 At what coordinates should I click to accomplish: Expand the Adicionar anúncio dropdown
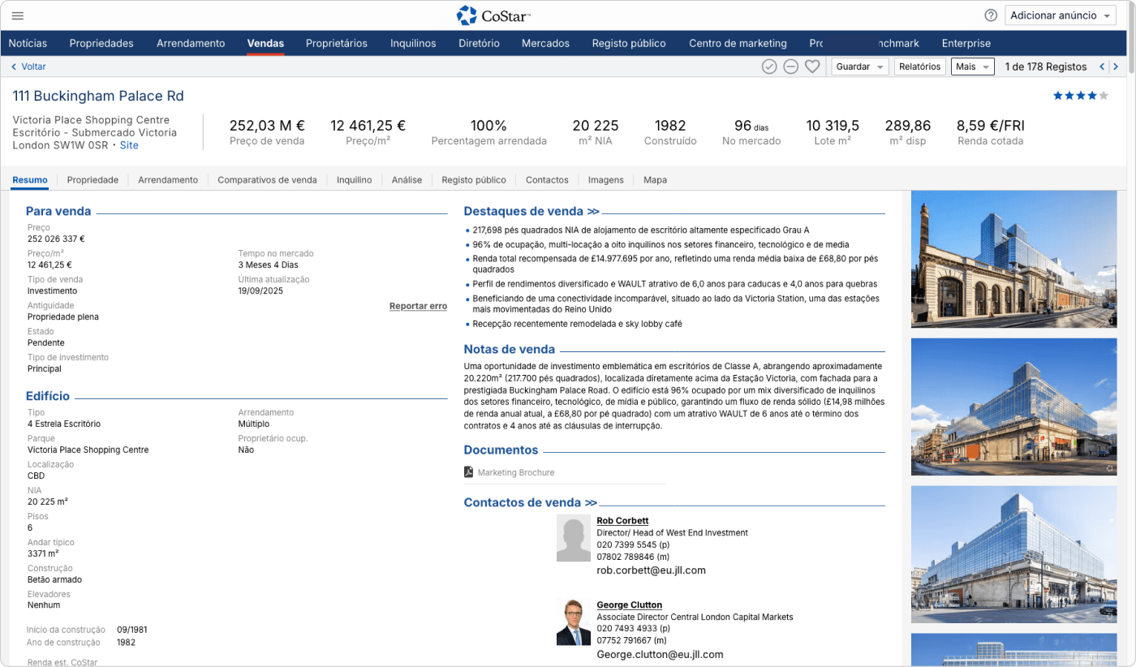[1061, 15]
